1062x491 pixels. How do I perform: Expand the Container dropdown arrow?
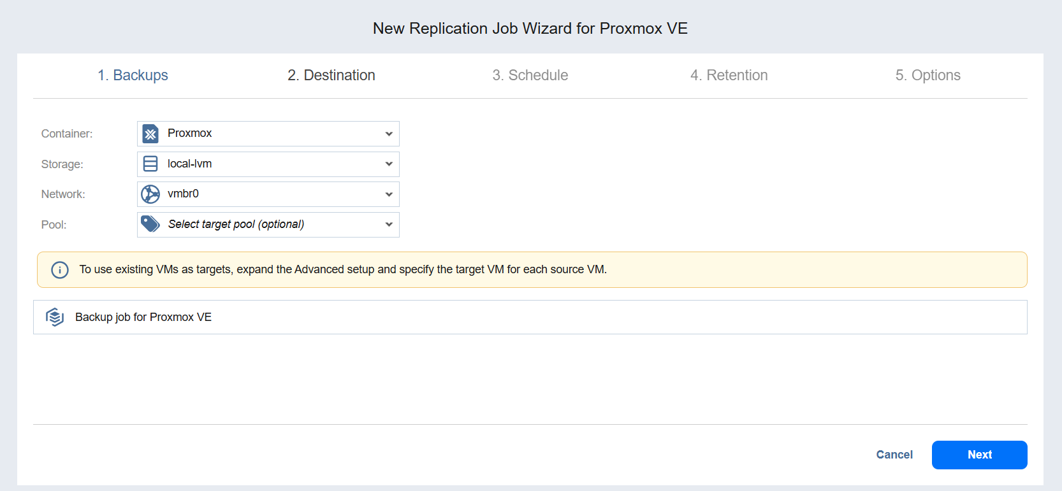click(x=389, y=134)
